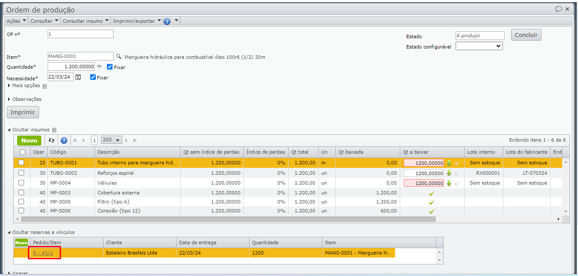The image size is (578, 276).
Task: Click the list icon beside Ocultar insumos
Action: pos(54,130)
